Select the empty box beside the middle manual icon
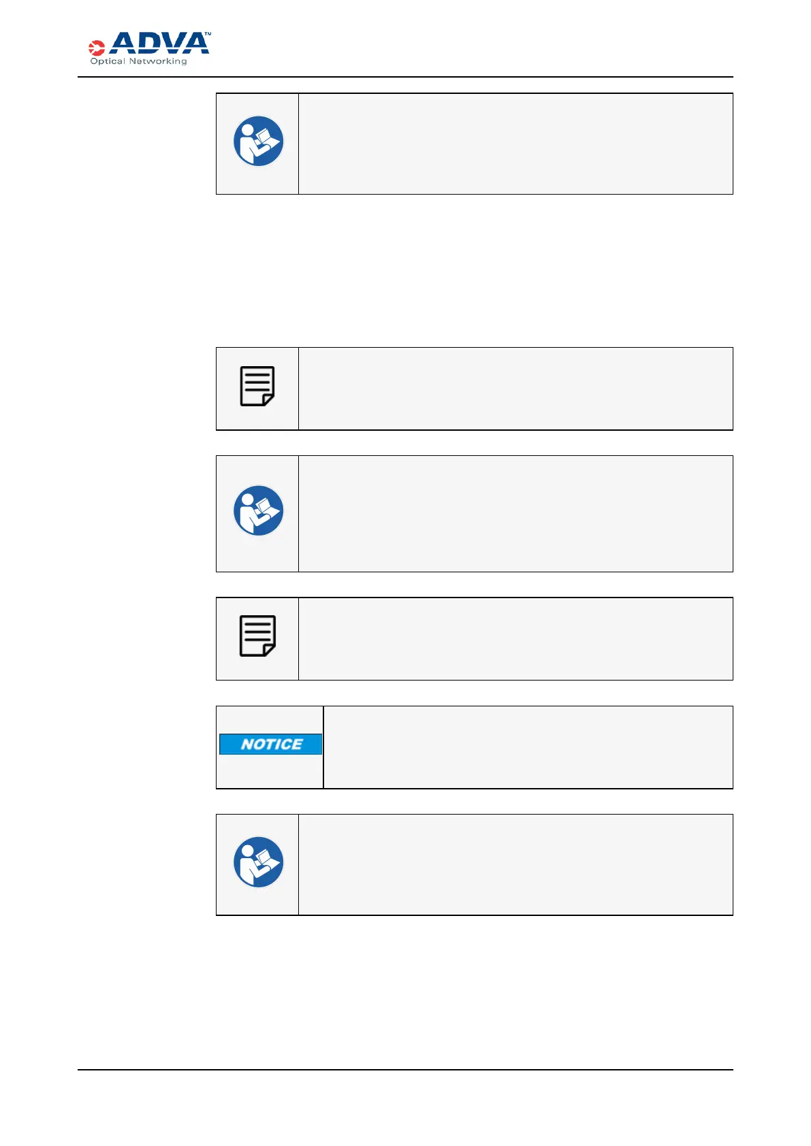811x1146 pixels. [515, 514]
